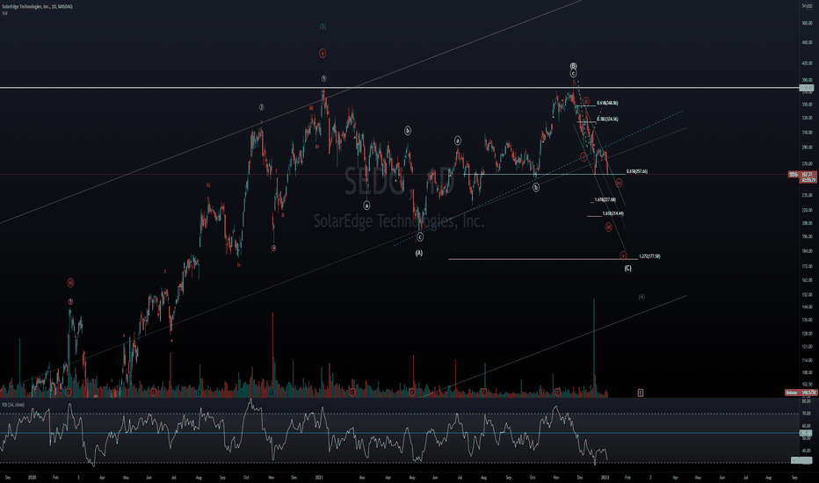819x483 pixels.
Task: Click the circled b label above the March 2021 high
Action: (x=408, y=131)
